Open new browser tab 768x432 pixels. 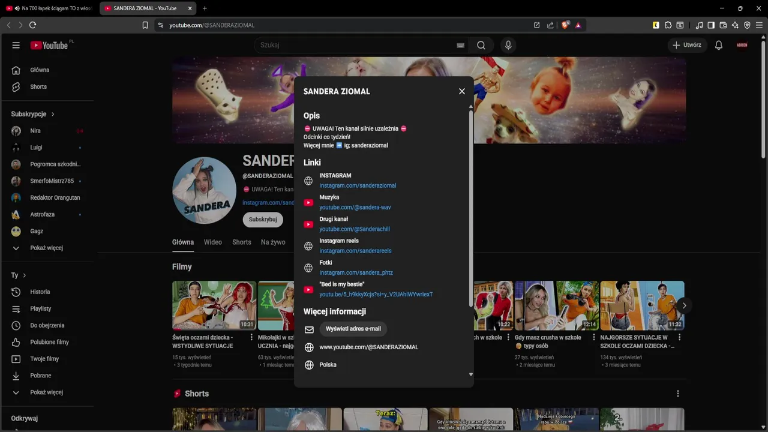coord(205,8)
